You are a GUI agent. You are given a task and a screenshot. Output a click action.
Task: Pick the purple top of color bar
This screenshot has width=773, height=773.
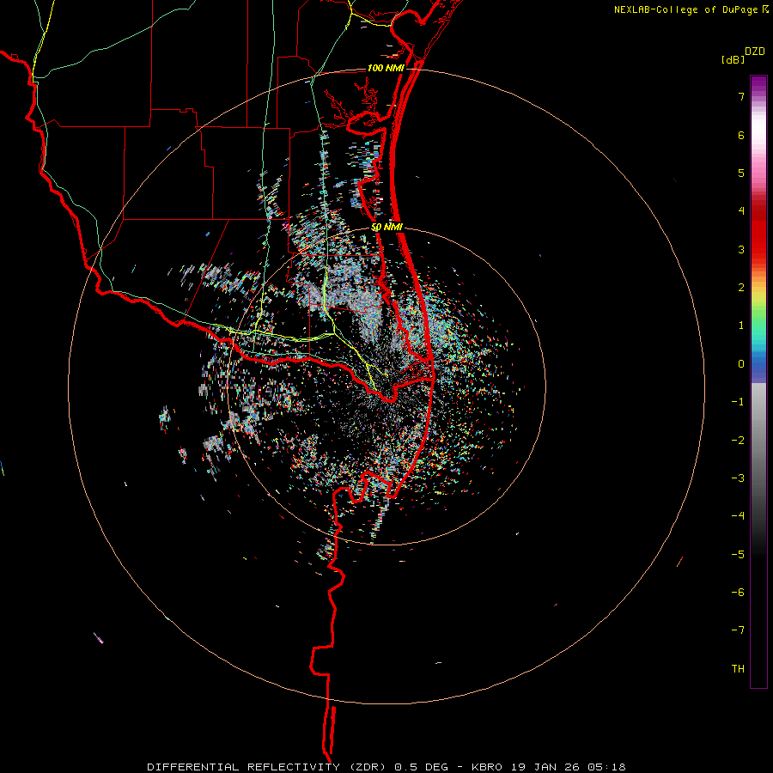[758, 84]
